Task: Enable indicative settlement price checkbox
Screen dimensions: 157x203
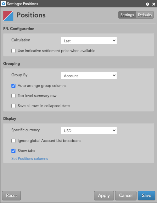Action: tap(14, 51)
